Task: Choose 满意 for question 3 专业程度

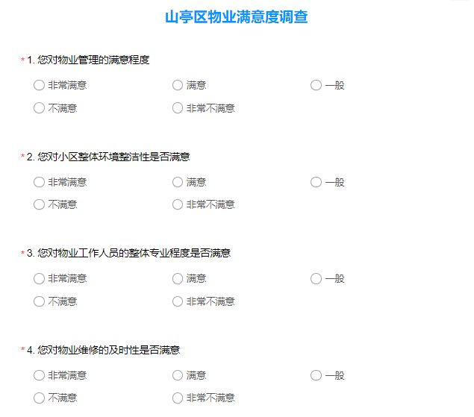Action: pyautogui.click(x=178, y=278)
